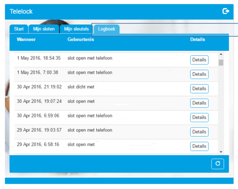
Task: Open Details for 30 Apr 2016 6:59:06 entry
Action: coord(199,117)
